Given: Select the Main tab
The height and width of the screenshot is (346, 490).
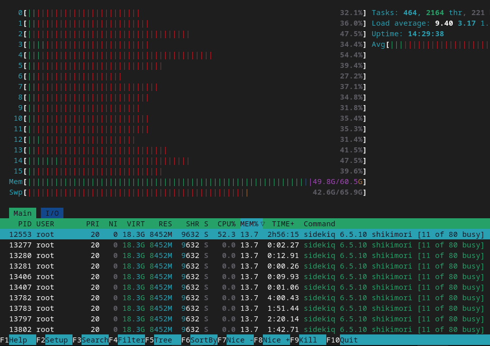Looking at the screenshot, I should click(x=22, y=213).
